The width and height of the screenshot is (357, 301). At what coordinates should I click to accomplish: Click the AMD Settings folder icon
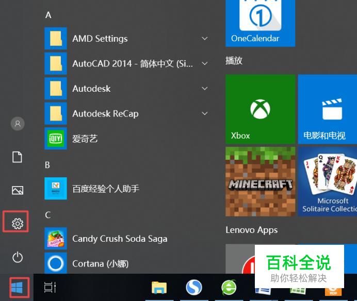[x=56, y=39]
